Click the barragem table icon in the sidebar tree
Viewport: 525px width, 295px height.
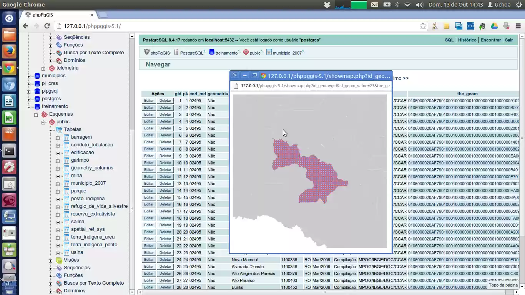pyautogui.click(x=67, y=137)
